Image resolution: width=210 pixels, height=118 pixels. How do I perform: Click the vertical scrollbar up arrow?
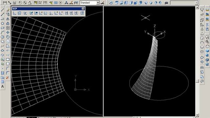pyautogui.click(x=197, y=8)
